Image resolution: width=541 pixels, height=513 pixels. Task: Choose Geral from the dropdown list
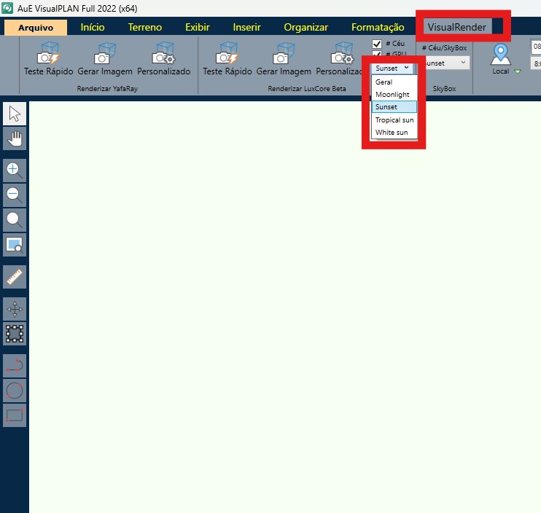pos(394,82)
